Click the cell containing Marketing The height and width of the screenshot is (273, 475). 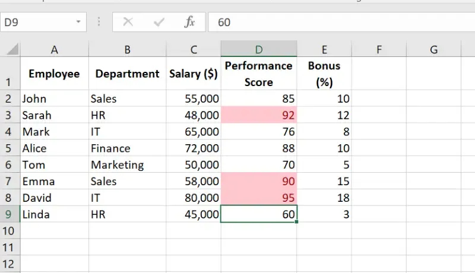pyautogui.click(x=127, y=165)
